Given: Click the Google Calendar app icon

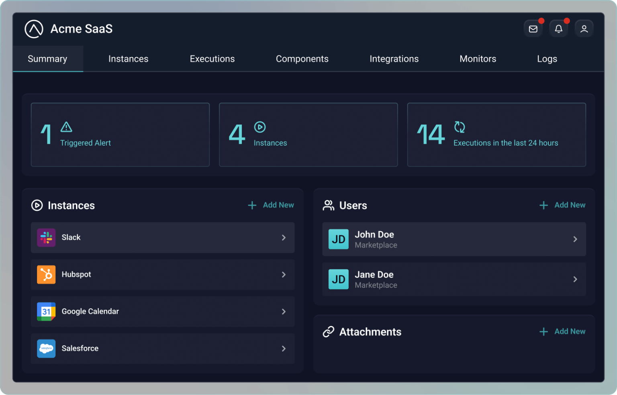Looking at the screenshot, I should point(46,312).
